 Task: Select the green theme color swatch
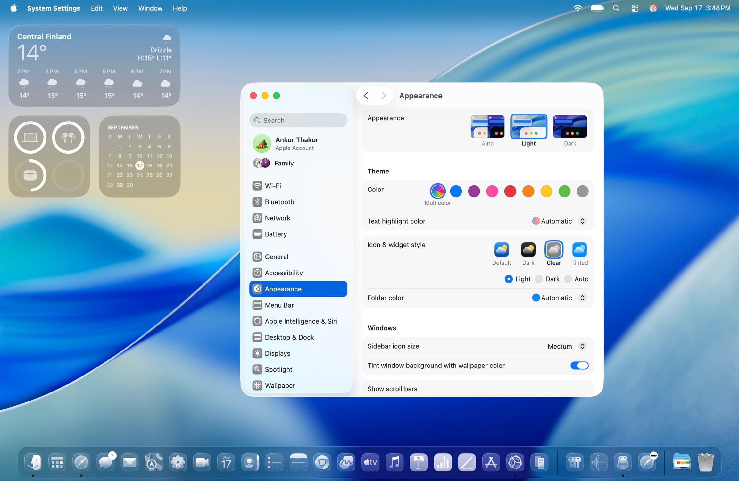pos(564,191)
